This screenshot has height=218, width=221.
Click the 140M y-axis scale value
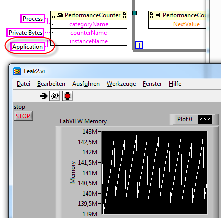pos(90,194)
